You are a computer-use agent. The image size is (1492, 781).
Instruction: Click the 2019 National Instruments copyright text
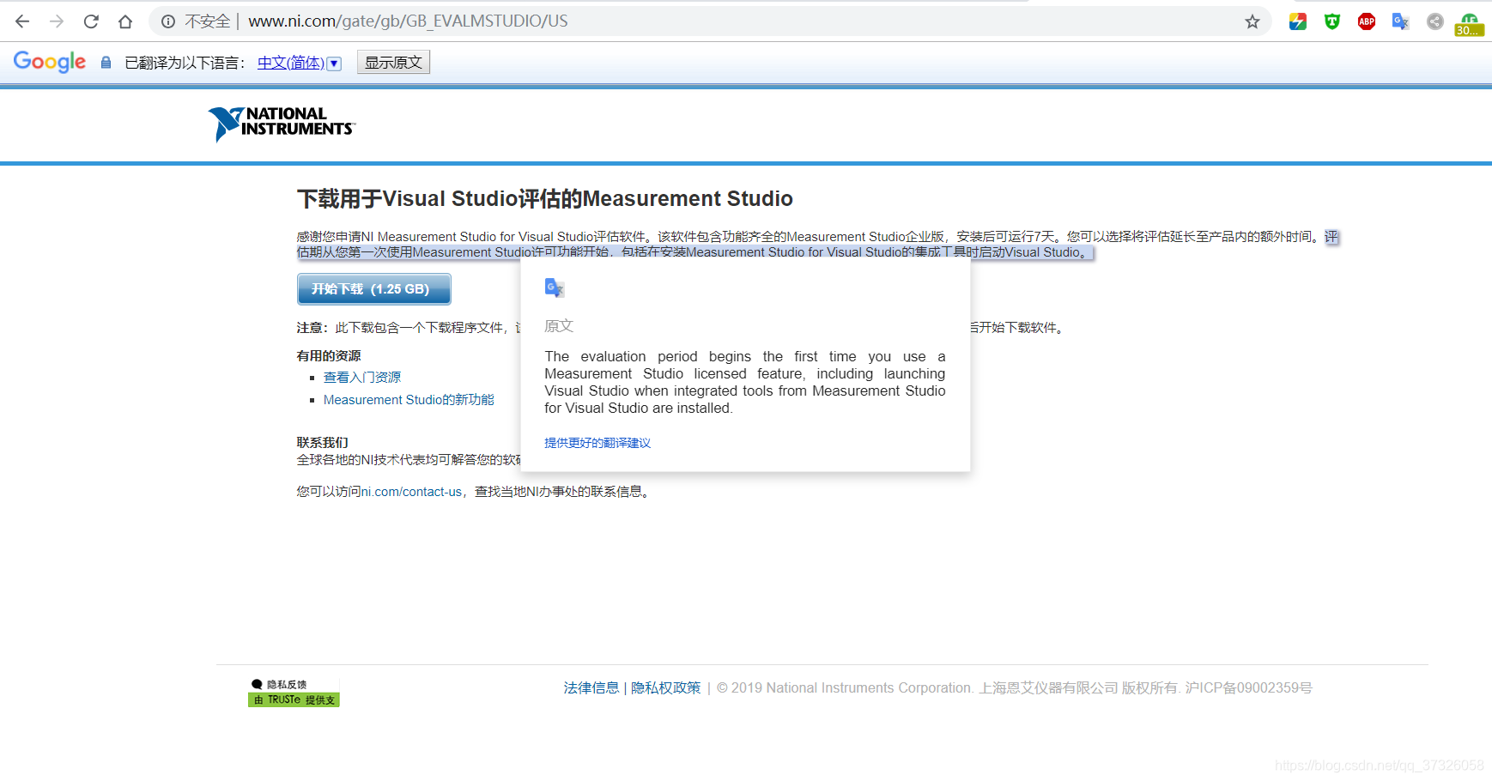pyautogui.click(x=1014, y=687)
